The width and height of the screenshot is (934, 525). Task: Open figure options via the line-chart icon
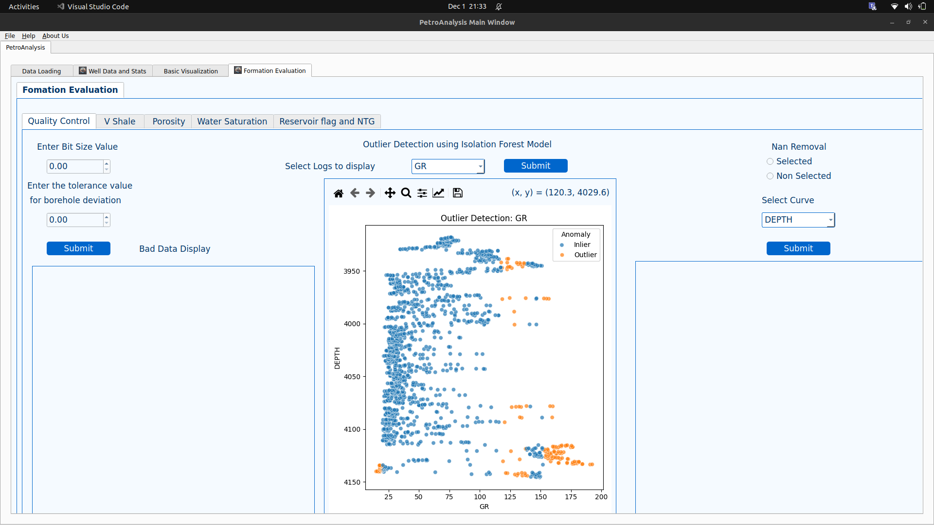click(438, 192)
